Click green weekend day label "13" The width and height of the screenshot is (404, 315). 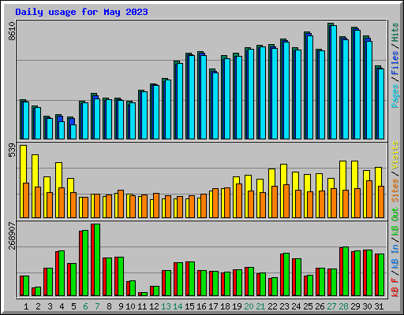click(x=166, y=306)
